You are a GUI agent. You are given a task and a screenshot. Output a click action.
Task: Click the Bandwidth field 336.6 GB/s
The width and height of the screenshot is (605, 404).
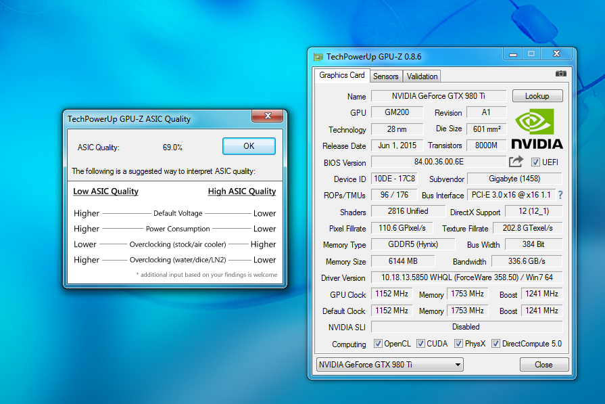(x=527, y=261)
